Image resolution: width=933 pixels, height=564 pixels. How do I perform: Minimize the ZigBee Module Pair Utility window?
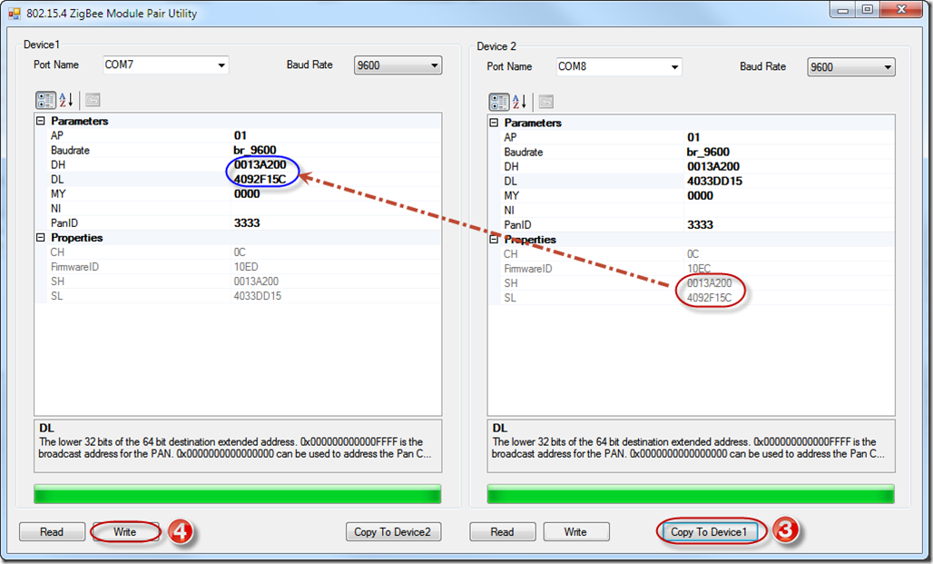(x=843, y=10)
